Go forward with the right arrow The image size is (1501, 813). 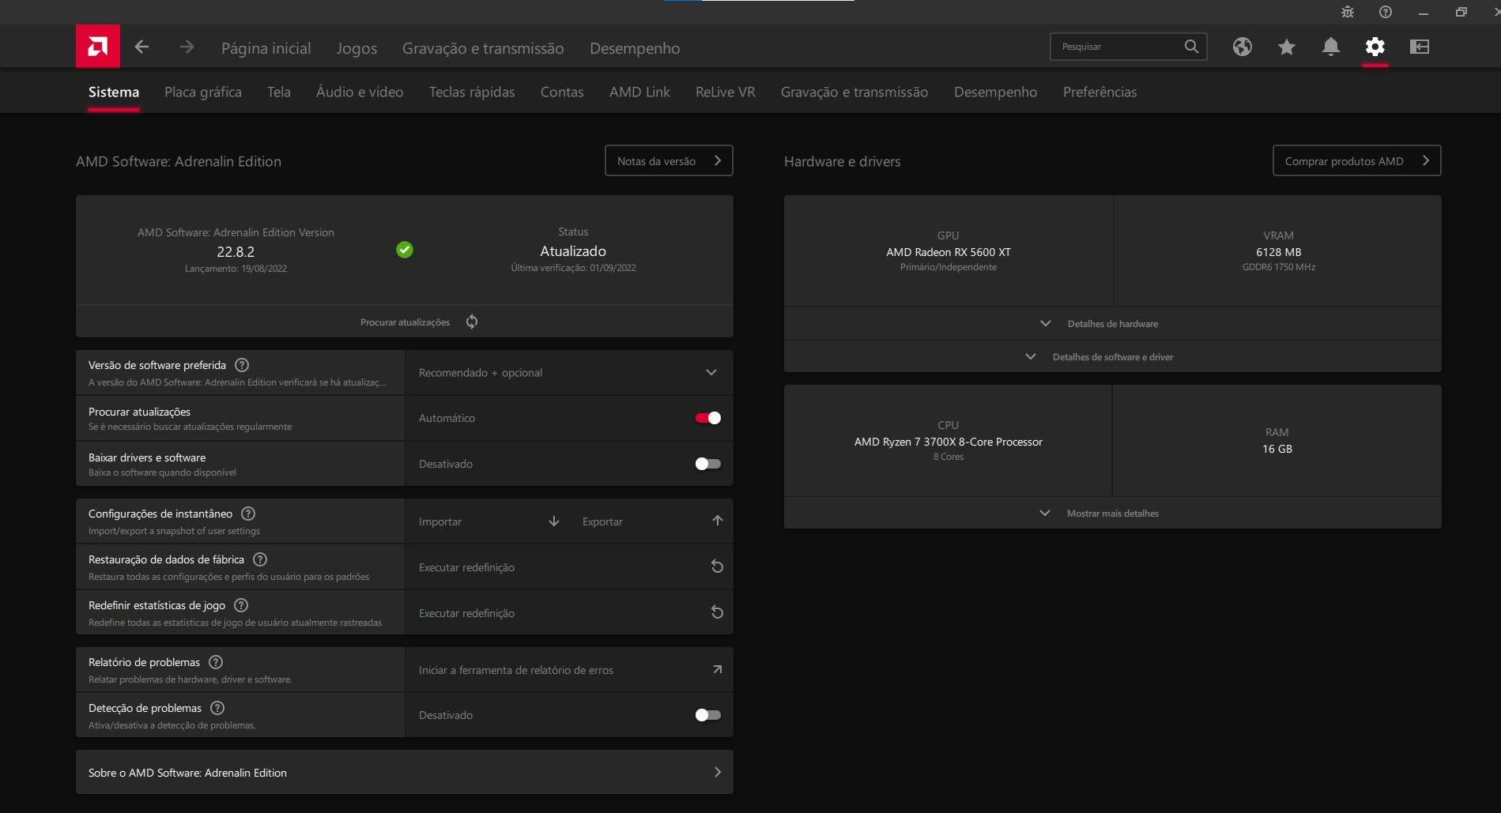[x=187, y=47]
